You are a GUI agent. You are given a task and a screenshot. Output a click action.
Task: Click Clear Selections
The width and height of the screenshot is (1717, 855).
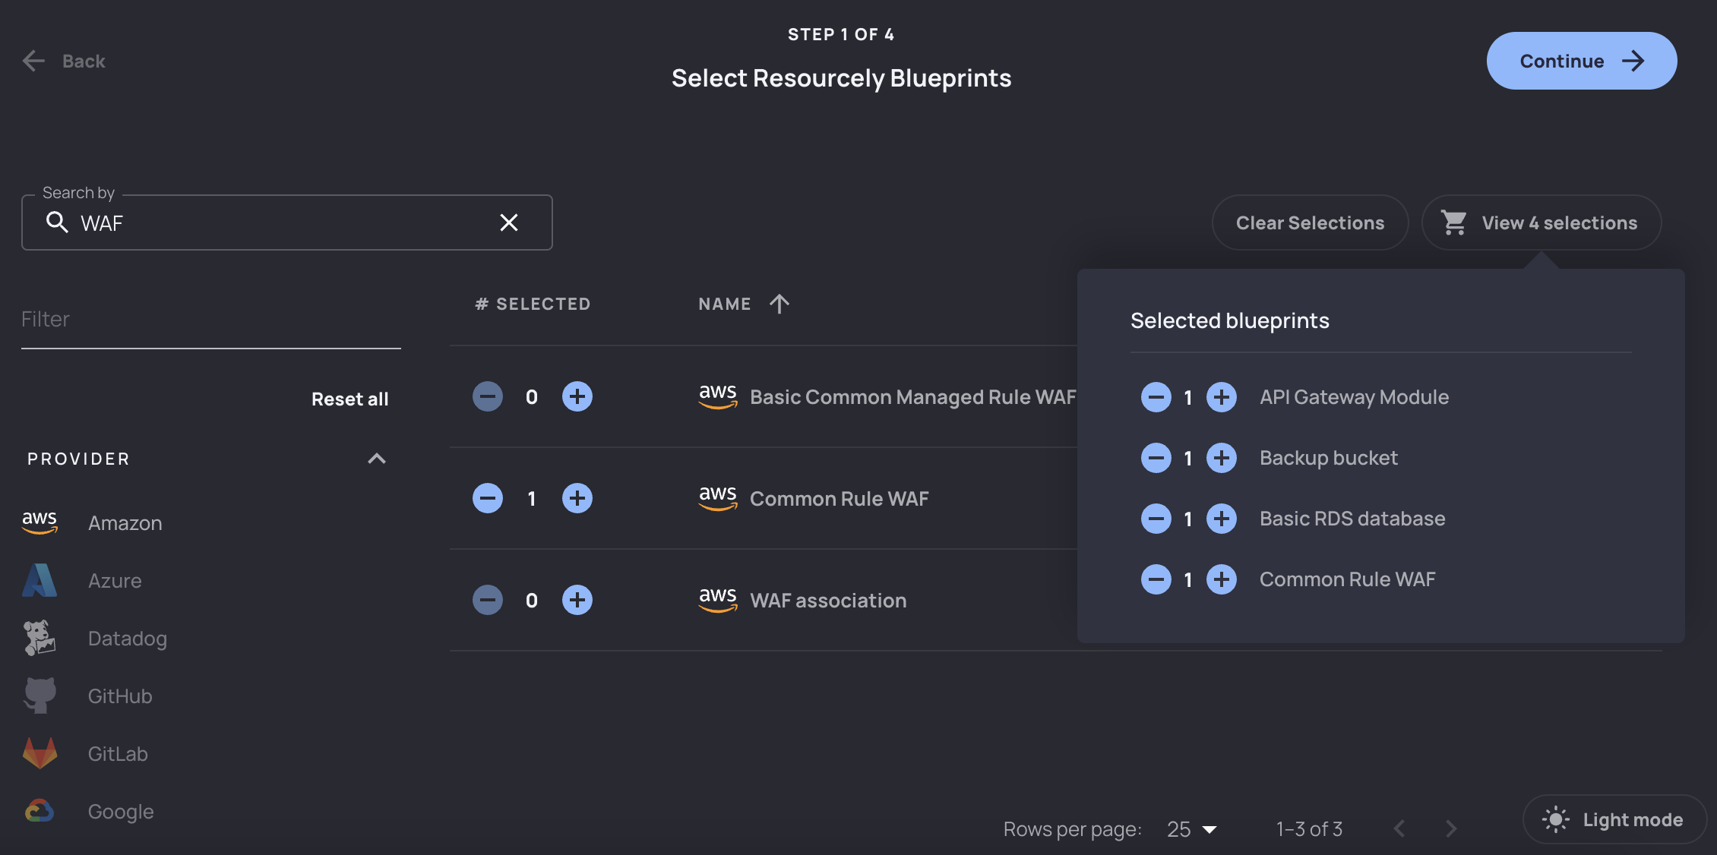tap(1310, 222)
